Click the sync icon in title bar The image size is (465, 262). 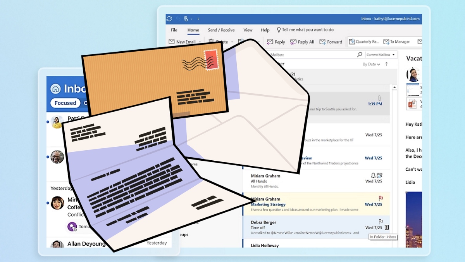tap(169, 19)
